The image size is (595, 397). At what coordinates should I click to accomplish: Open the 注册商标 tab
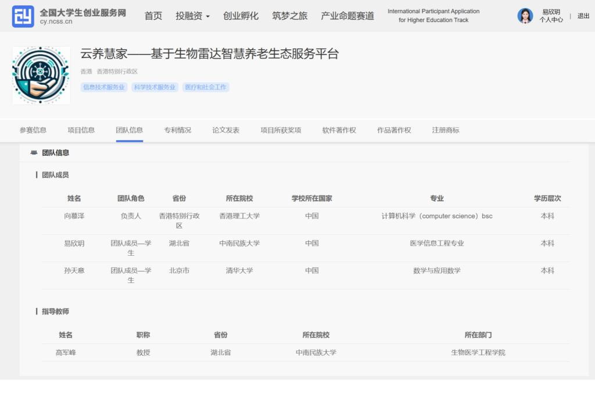445,130
